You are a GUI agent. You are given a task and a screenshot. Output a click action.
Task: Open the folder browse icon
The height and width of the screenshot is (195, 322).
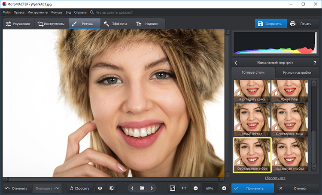click(x=142, y=188)
